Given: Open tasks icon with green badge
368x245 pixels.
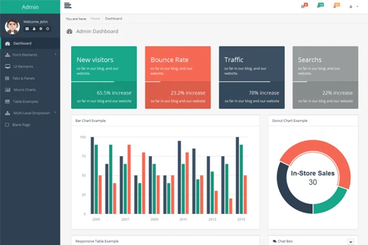Looking at the screenshot, I should point(320,6).
